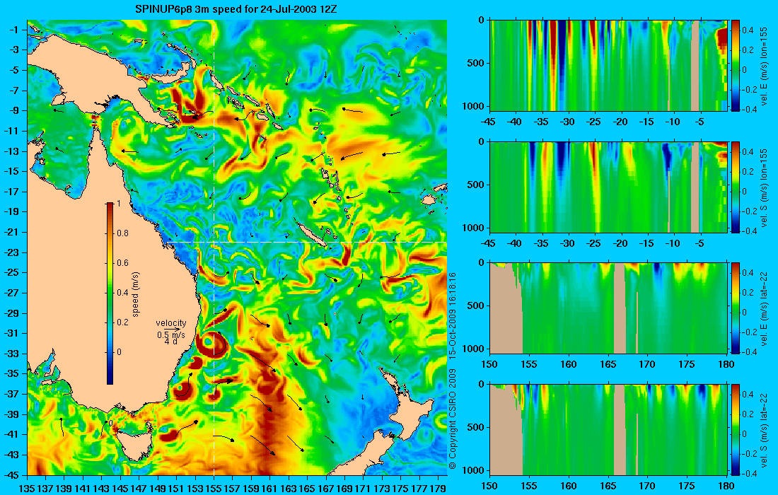Click the "135" longitude tick below the main map
Screen dimensions: 778x495
click(x=27, y=488)
